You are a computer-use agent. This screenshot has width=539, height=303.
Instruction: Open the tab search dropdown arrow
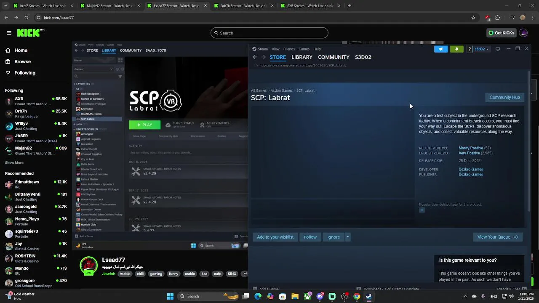(6, 6)
